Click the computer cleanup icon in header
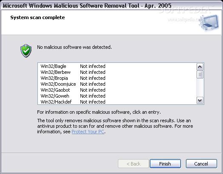223x174 pixels. click(x=209, y=22)
